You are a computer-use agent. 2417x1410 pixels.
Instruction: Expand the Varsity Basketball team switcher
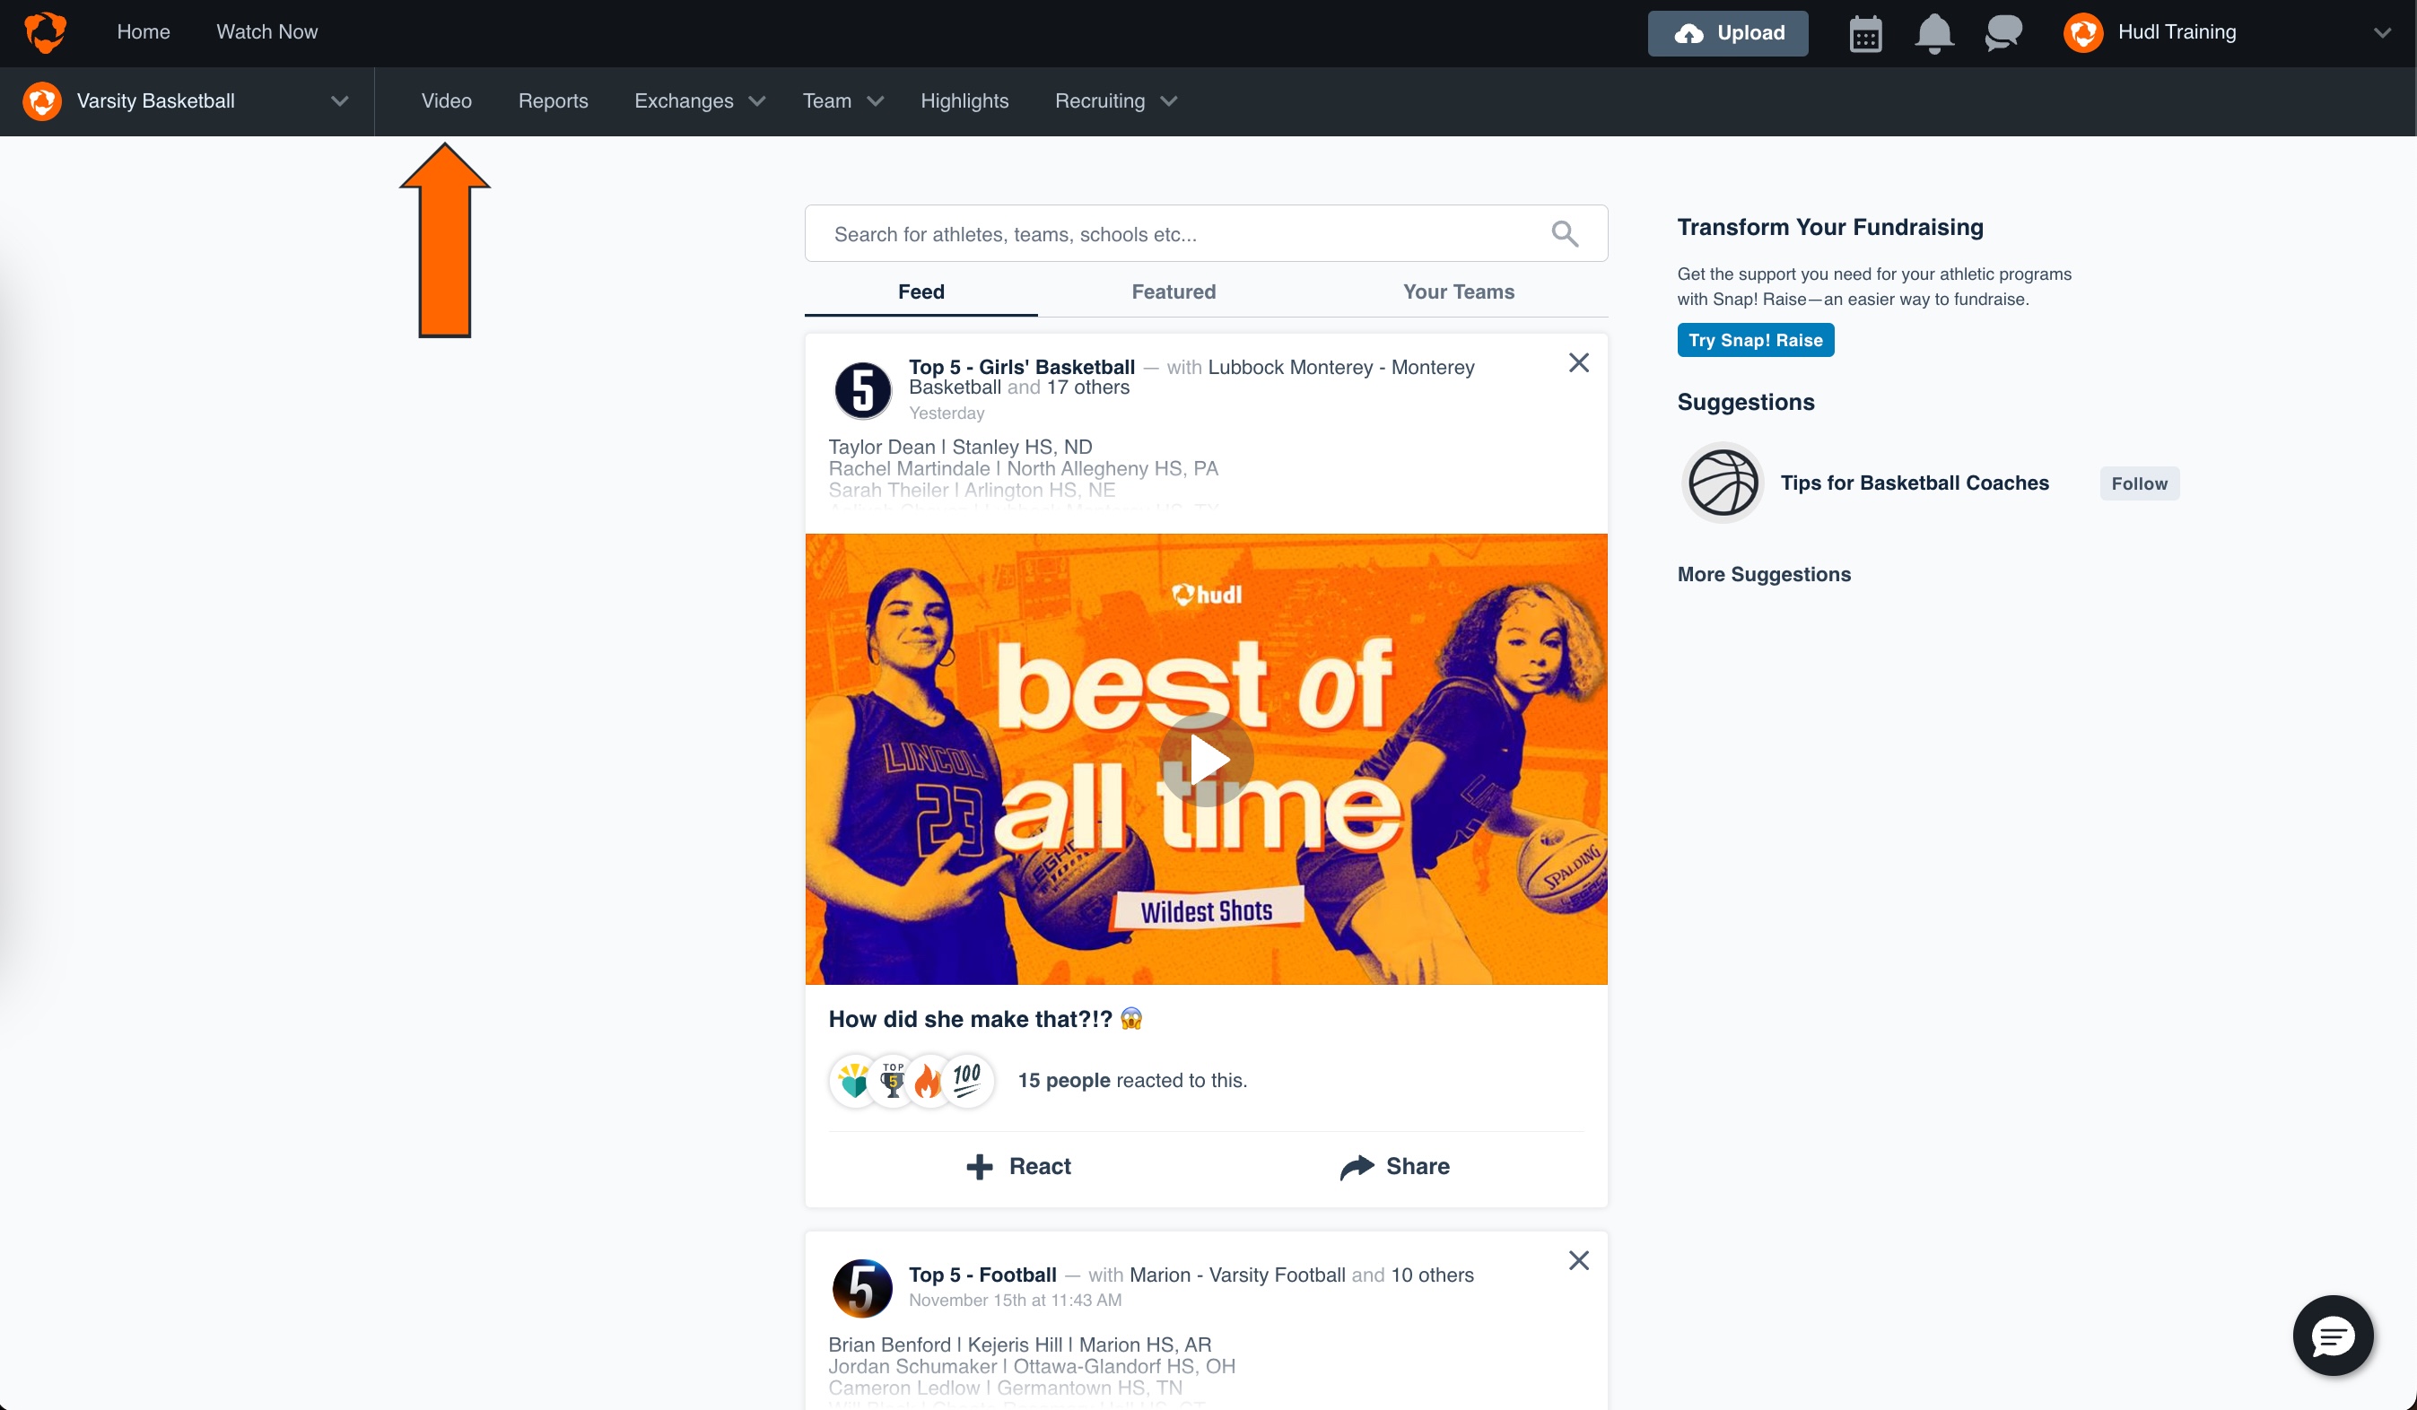click(x=339, y=100)
